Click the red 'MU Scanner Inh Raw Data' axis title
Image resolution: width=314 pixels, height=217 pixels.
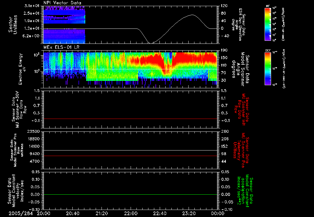click(242, 109)
